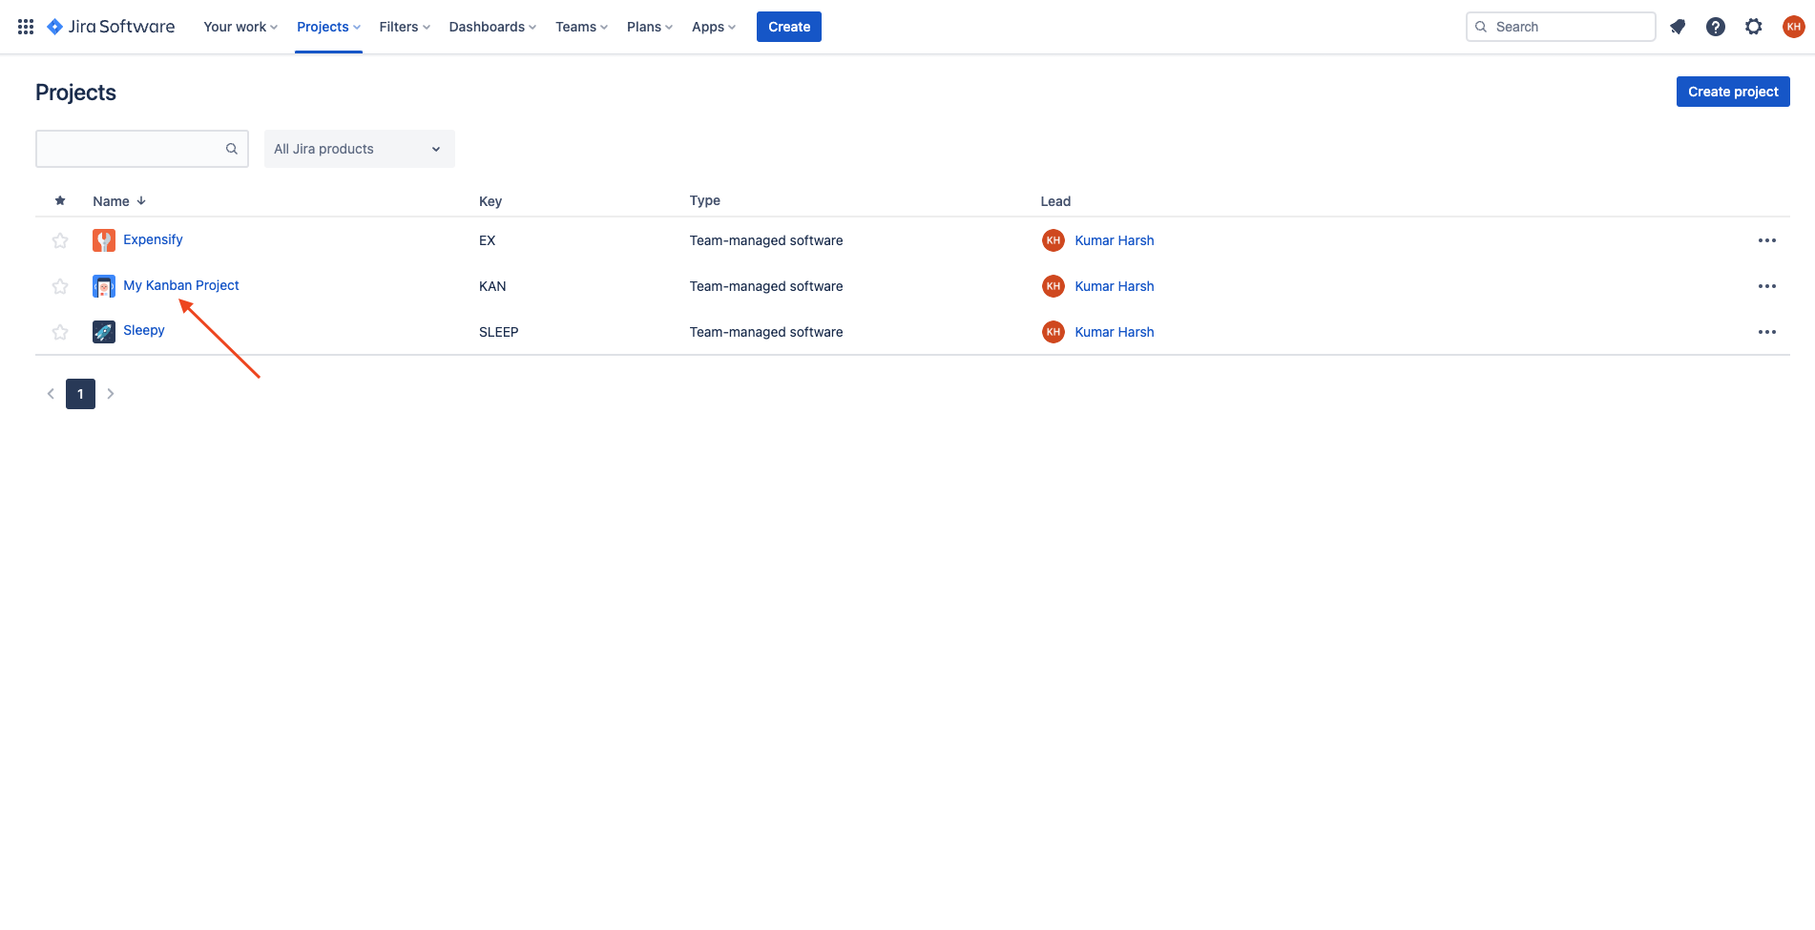1815x930 pixels.
Task: Click the Sleepy project avatar
Action: [103, 331]
